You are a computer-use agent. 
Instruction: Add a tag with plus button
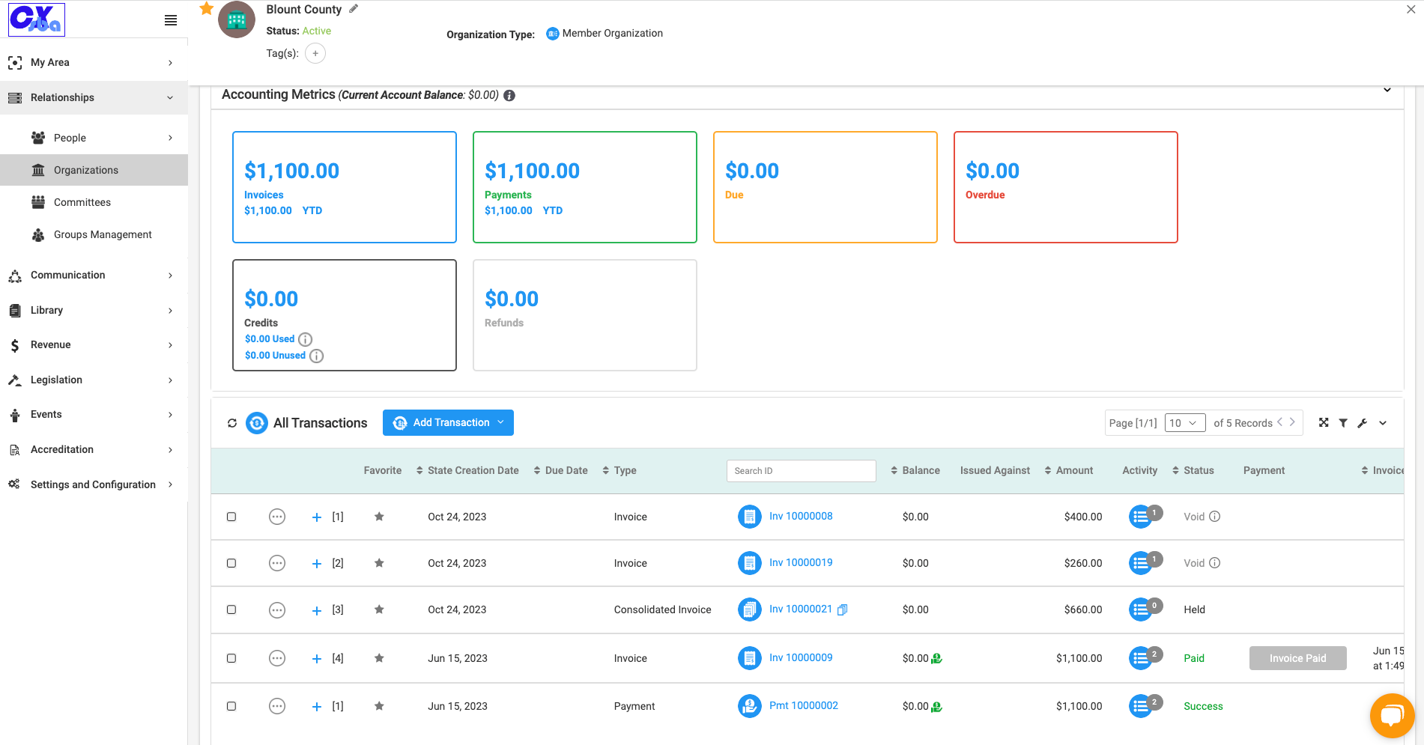[x=315, y=53]
